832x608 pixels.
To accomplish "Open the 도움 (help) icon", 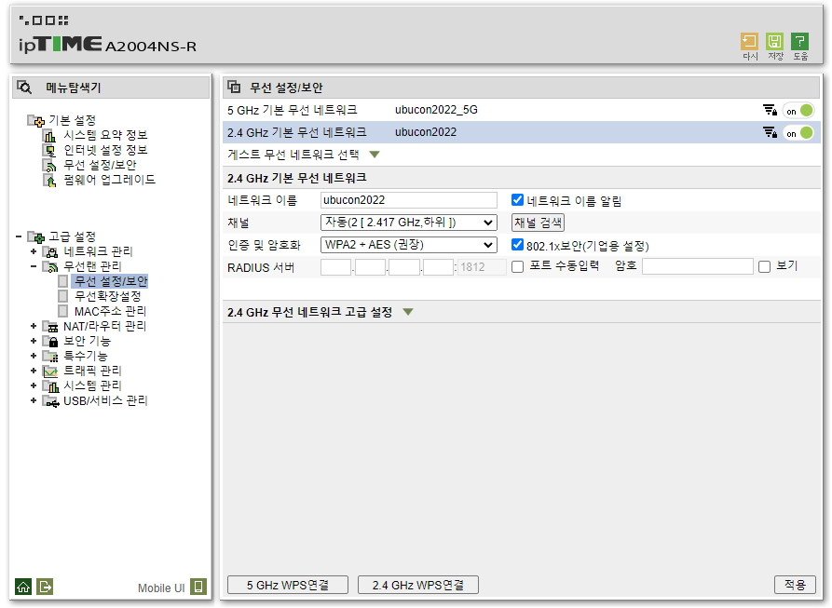I will 799,42.
